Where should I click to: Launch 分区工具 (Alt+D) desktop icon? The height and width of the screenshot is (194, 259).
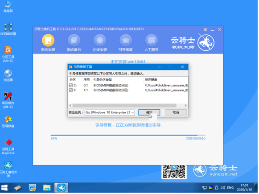(x=8, y=54)
